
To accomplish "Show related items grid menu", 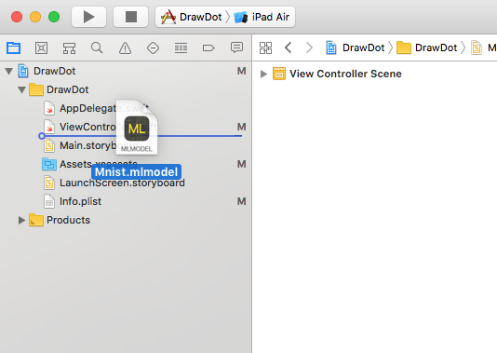I will click(x=265, y=48).
